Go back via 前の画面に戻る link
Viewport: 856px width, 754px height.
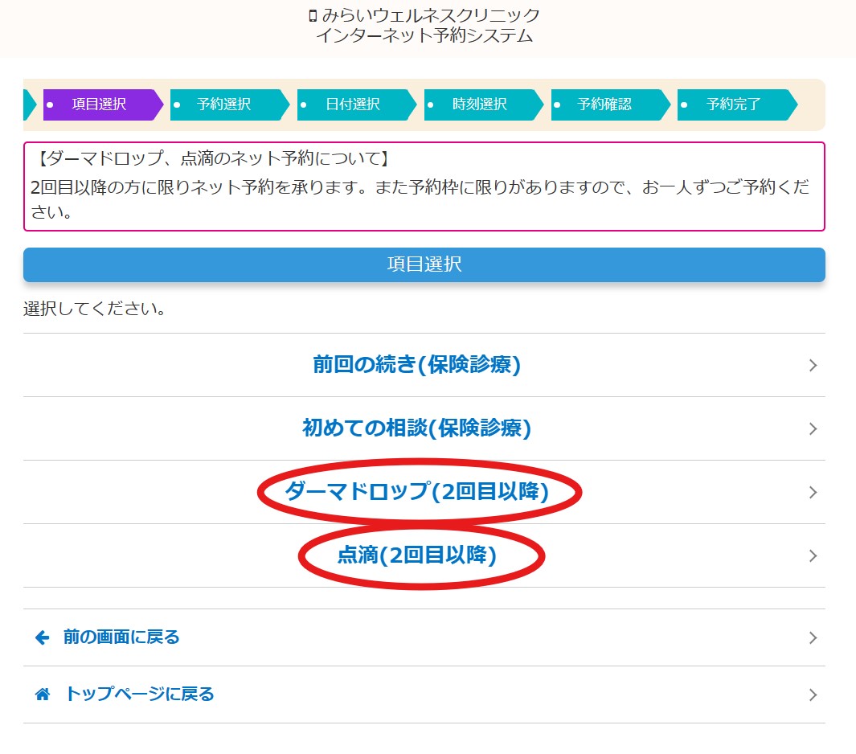click(424, 637)
